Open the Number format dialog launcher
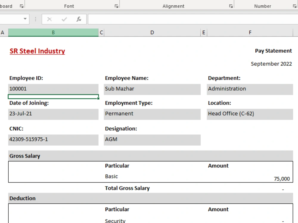 295,6
